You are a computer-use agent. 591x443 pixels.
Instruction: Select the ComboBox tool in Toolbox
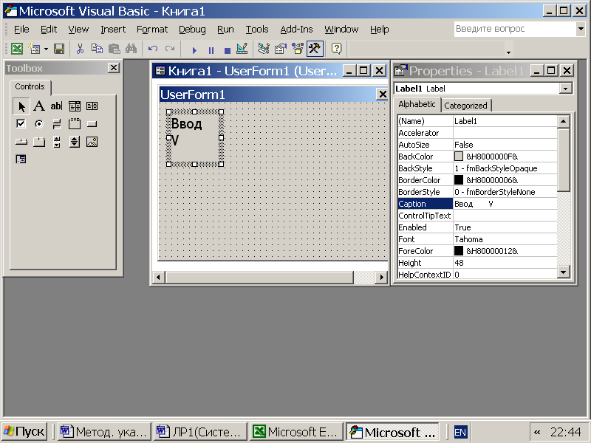pyautogui.click(x=75, y=106)
